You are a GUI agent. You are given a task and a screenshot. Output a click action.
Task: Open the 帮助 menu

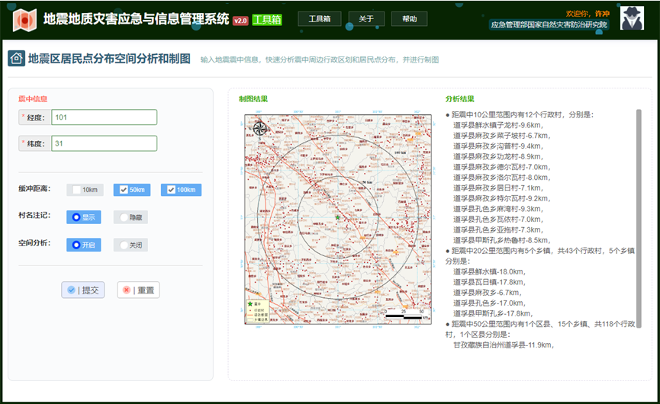tap(409, 19)
